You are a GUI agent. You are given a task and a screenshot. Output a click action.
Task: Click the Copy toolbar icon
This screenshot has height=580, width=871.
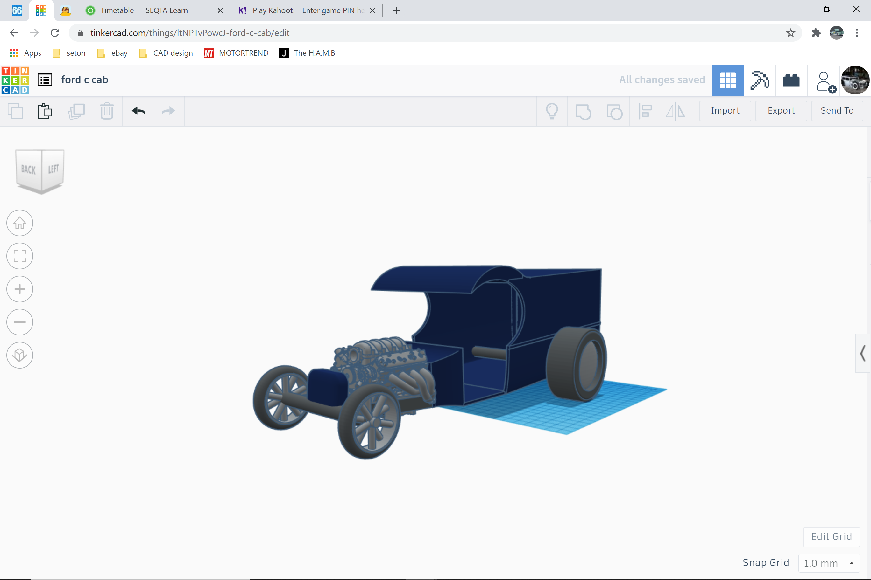pyautogui.click(x=15, y=111)
